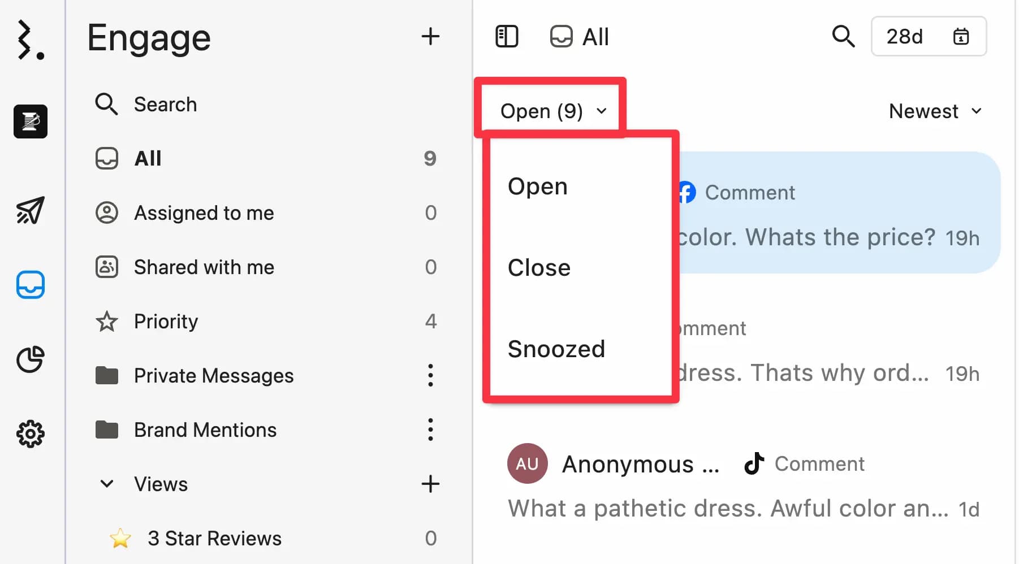
Task: Expand the Open (9) status dropdown
Action: (552, 111)
